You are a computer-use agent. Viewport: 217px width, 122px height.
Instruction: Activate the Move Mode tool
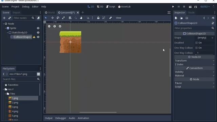point(53,18)
